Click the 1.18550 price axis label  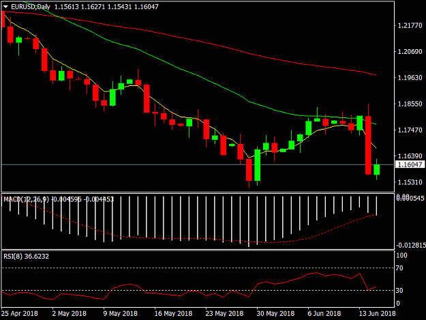point(410,104)
